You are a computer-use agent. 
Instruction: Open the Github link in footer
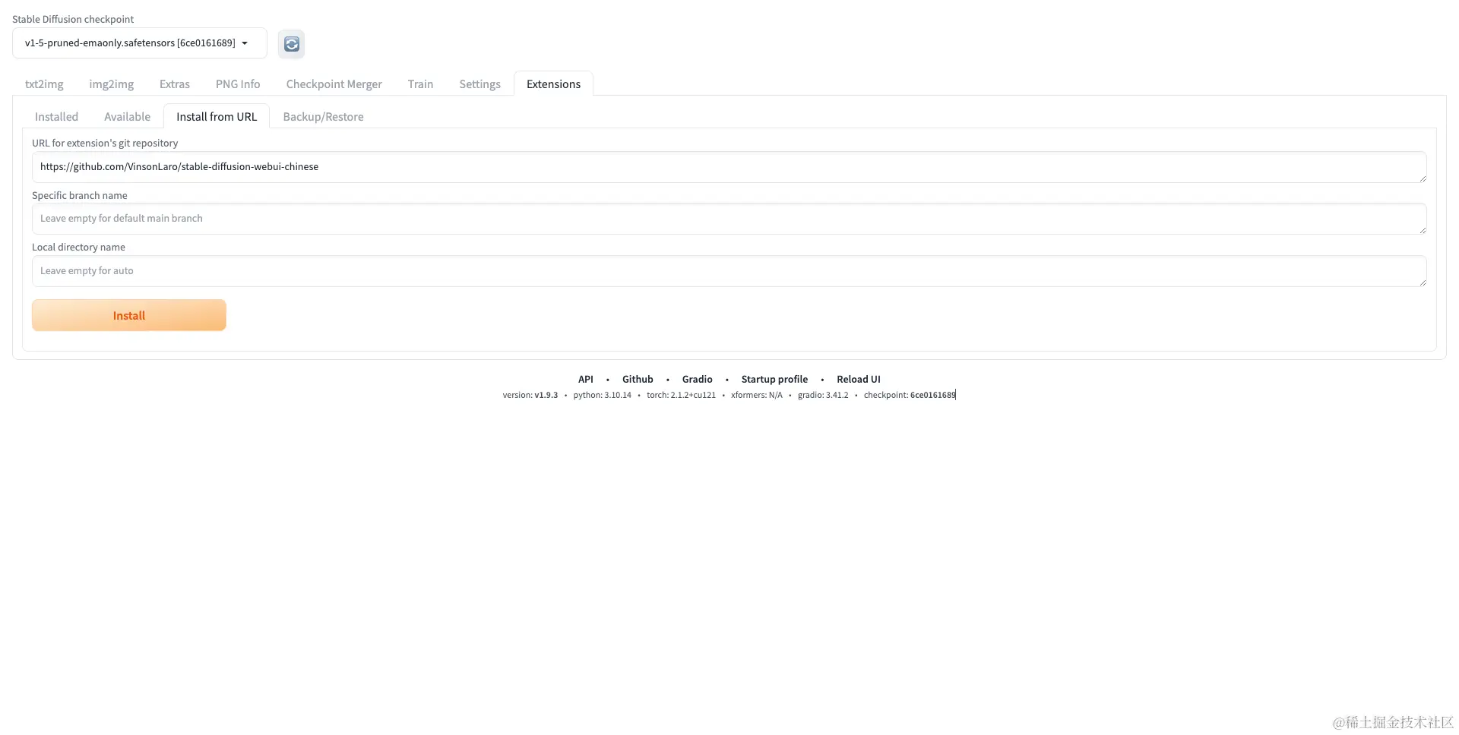[x=637, y=379]
